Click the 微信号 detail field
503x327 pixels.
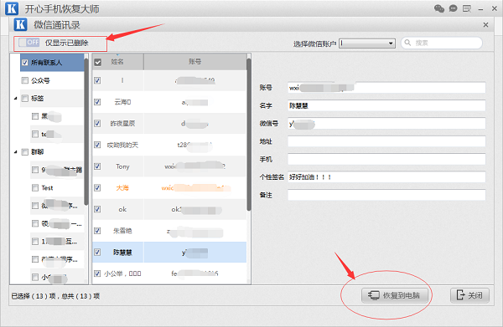tap(386, 124)
